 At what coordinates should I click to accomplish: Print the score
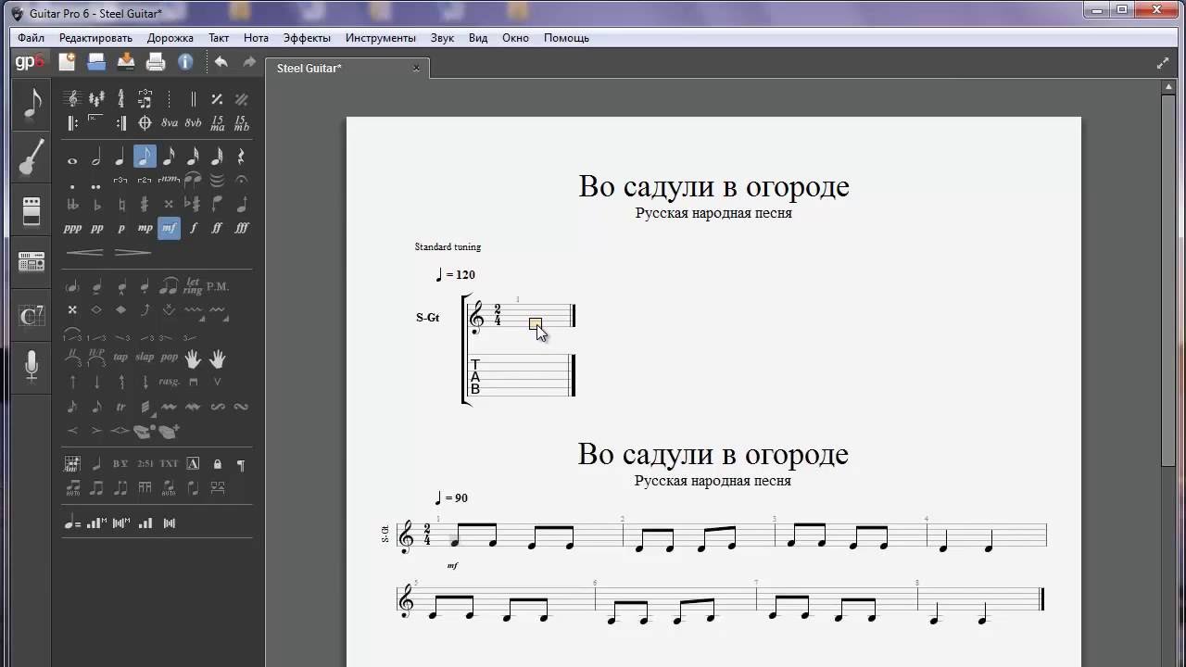(156, 62)
